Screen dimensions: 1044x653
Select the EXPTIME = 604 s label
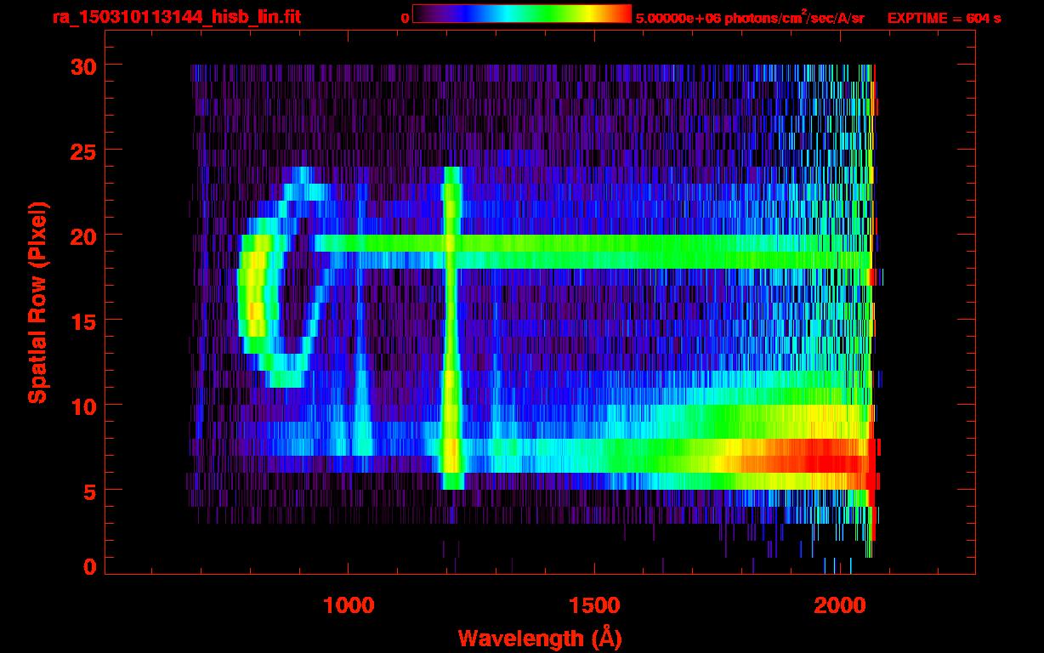[x=944, y=18]
